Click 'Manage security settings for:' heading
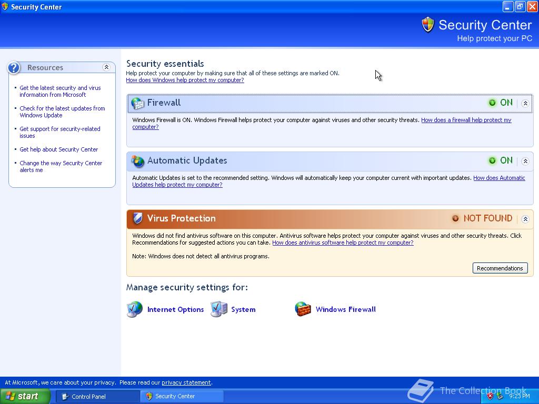Screen dimensions: 539x404 click(x=187, y=287)
